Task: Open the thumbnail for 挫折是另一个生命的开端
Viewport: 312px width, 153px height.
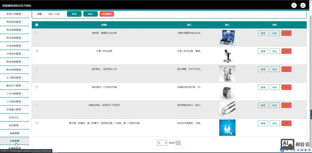Action: click(227, 91)
